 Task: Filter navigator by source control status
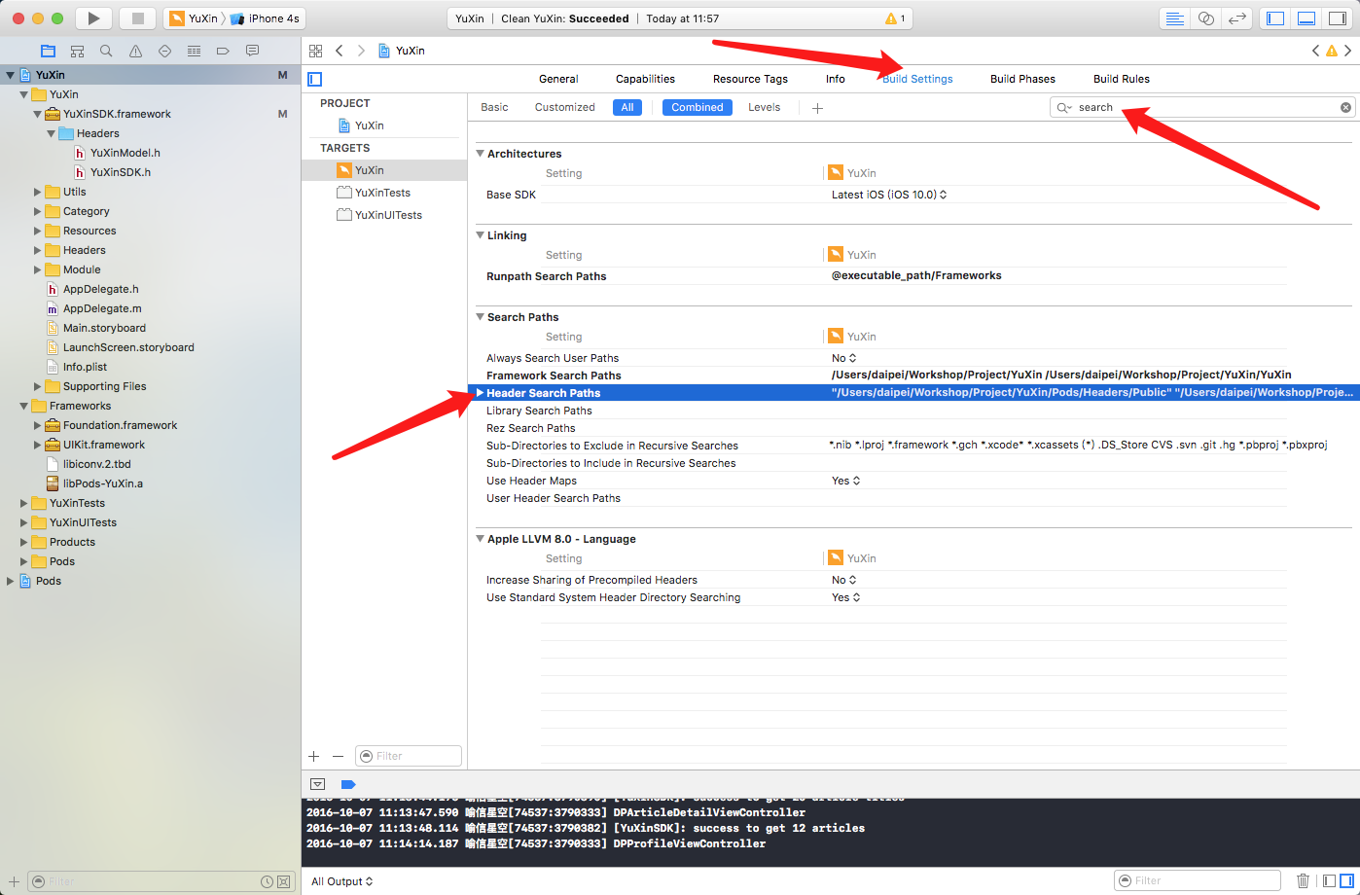click(x=283, y=881)
